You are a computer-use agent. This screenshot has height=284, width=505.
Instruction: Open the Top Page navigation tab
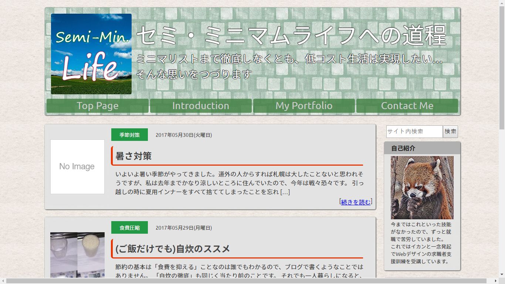(98, 106)
